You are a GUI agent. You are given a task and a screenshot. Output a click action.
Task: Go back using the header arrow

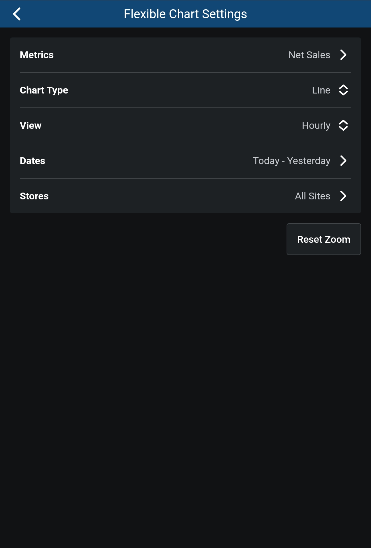(17, 14)
